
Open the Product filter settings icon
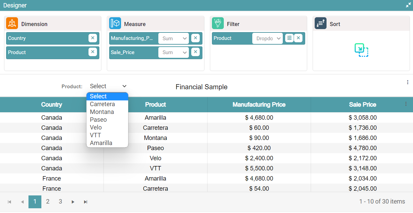289,38
